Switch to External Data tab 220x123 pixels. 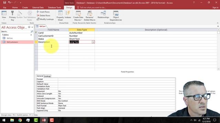click(x=38, y=8)
